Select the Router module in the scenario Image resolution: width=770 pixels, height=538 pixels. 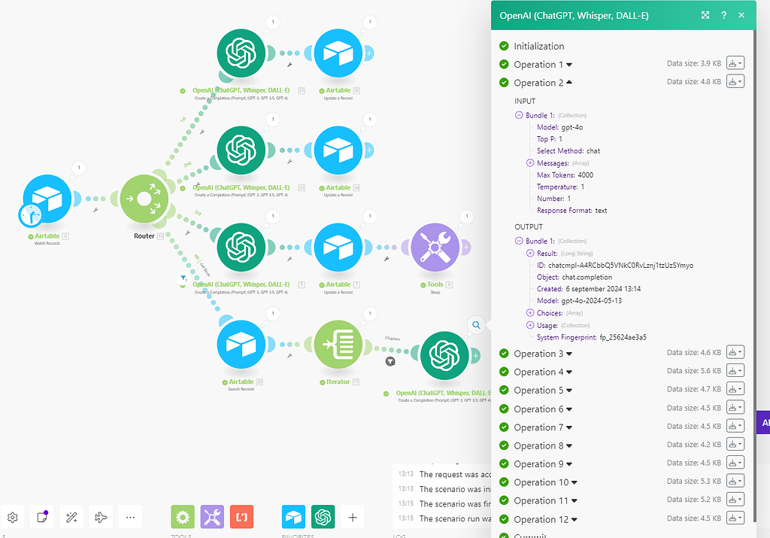click(145, 199)
